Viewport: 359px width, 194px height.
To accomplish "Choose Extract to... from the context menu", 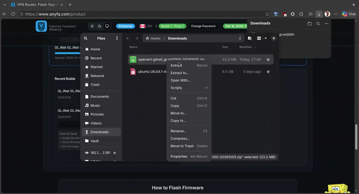I will [189, 73].
